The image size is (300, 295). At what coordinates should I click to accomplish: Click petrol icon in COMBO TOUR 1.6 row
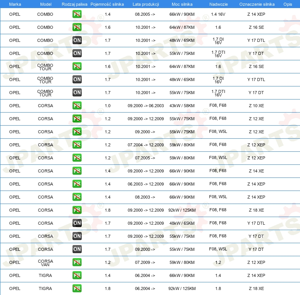click(x=77, y=66)
